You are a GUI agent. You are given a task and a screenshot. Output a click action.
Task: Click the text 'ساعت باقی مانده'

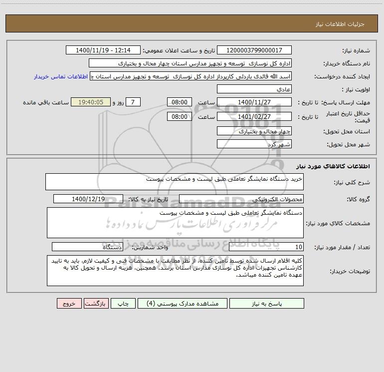click(46, 102)
